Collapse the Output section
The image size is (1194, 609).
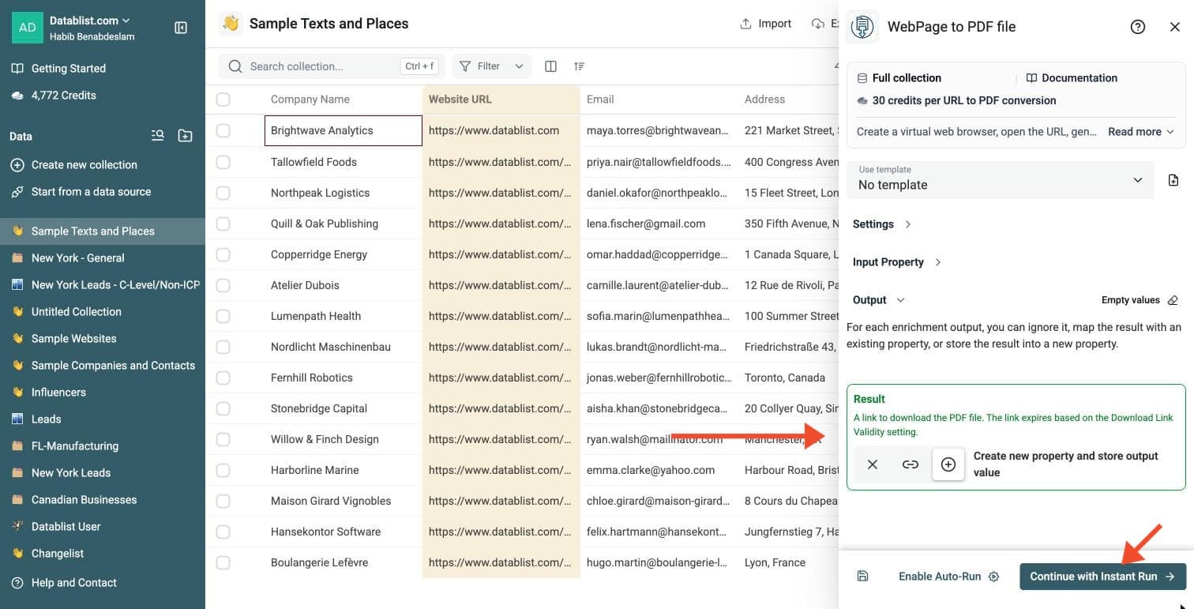pyautogui.click(x=879, y=300)
